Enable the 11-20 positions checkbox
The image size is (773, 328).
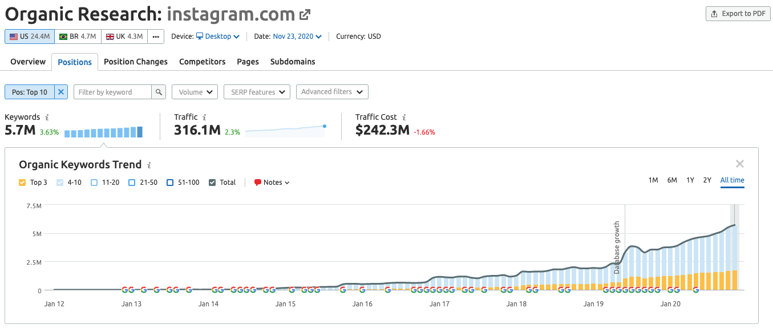(95, 183)
